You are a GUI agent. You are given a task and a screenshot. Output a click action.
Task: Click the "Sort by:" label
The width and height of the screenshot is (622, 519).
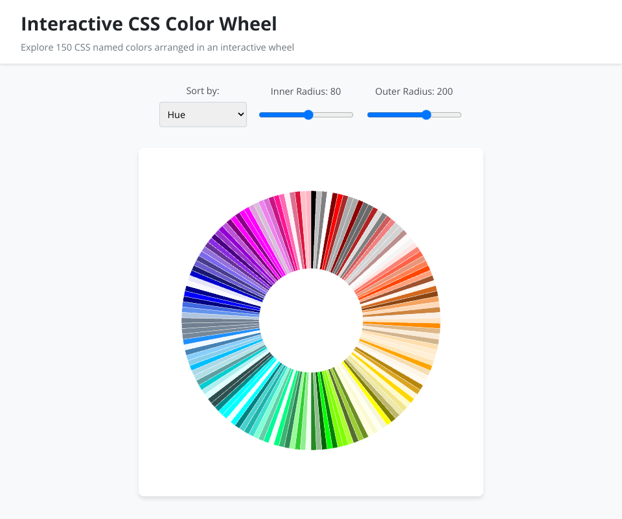(203, 91)
